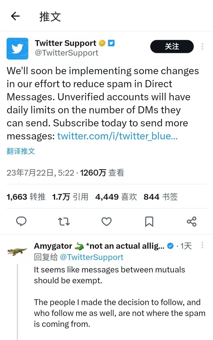Open more options on Amygator reply

(x=202, y=245)
